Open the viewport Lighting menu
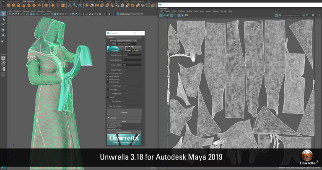The height and width of the screenshot is (170, 322). coord(26,11)
